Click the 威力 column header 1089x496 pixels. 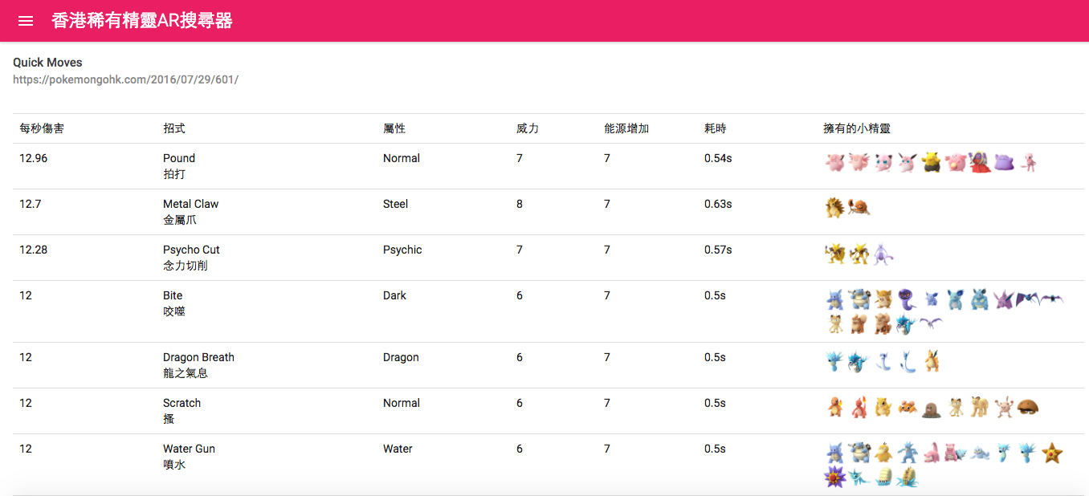[x=528, y=128]
